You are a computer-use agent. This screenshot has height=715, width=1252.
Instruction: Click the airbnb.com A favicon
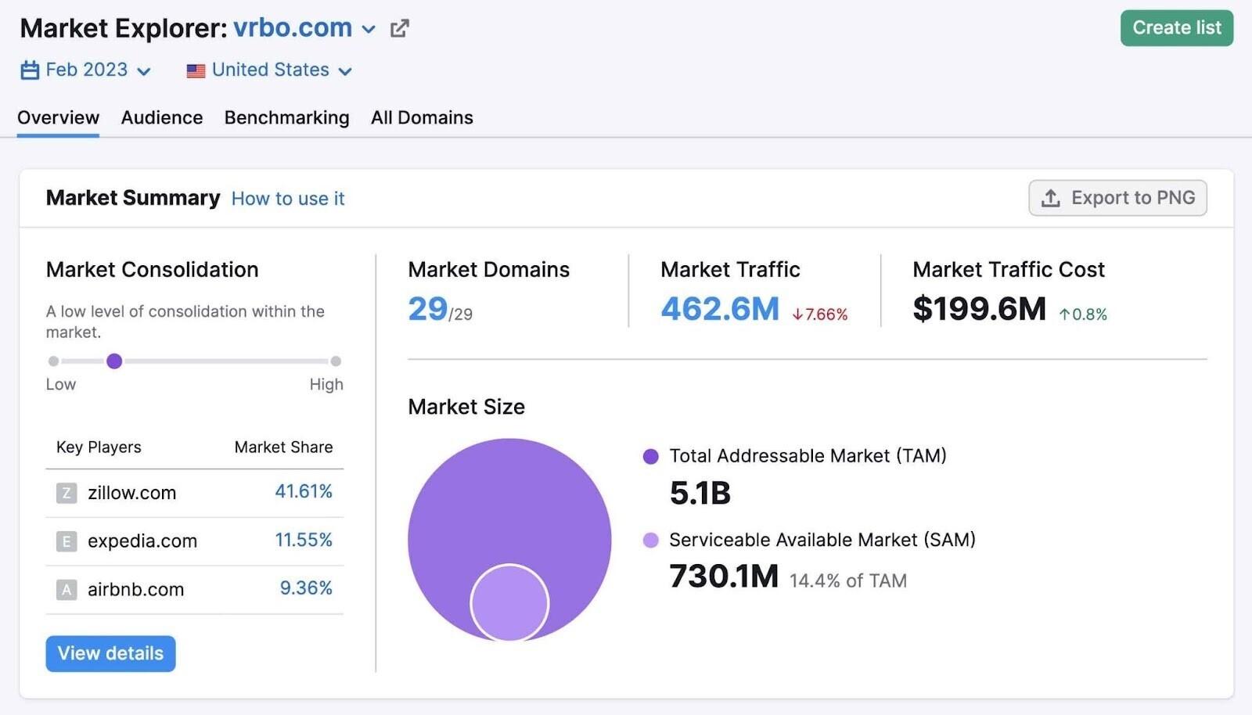67,590
